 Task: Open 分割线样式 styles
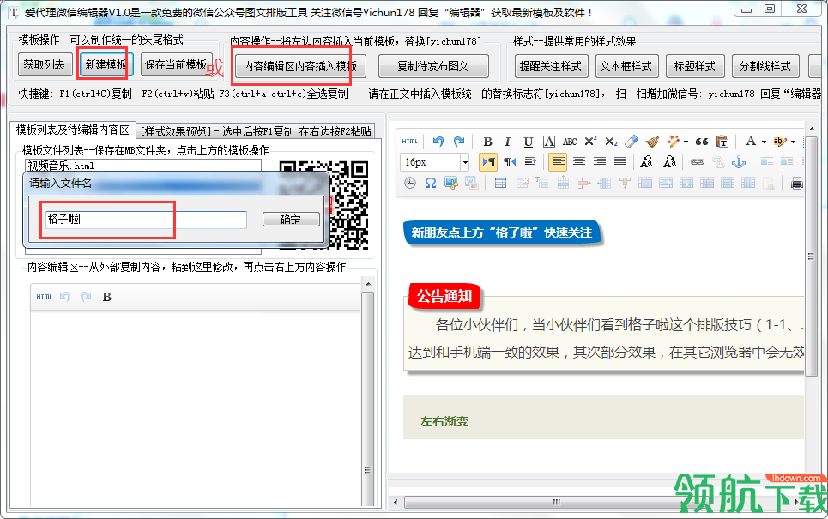pos(765,67)
